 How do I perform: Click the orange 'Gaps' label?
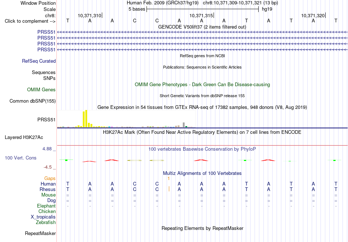[50, 179]
